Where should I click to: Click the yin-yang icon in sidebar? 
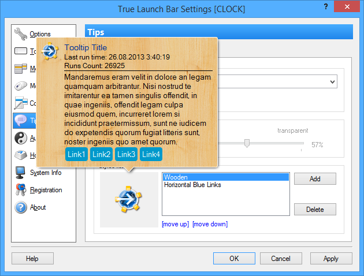(x=21, y=138)
